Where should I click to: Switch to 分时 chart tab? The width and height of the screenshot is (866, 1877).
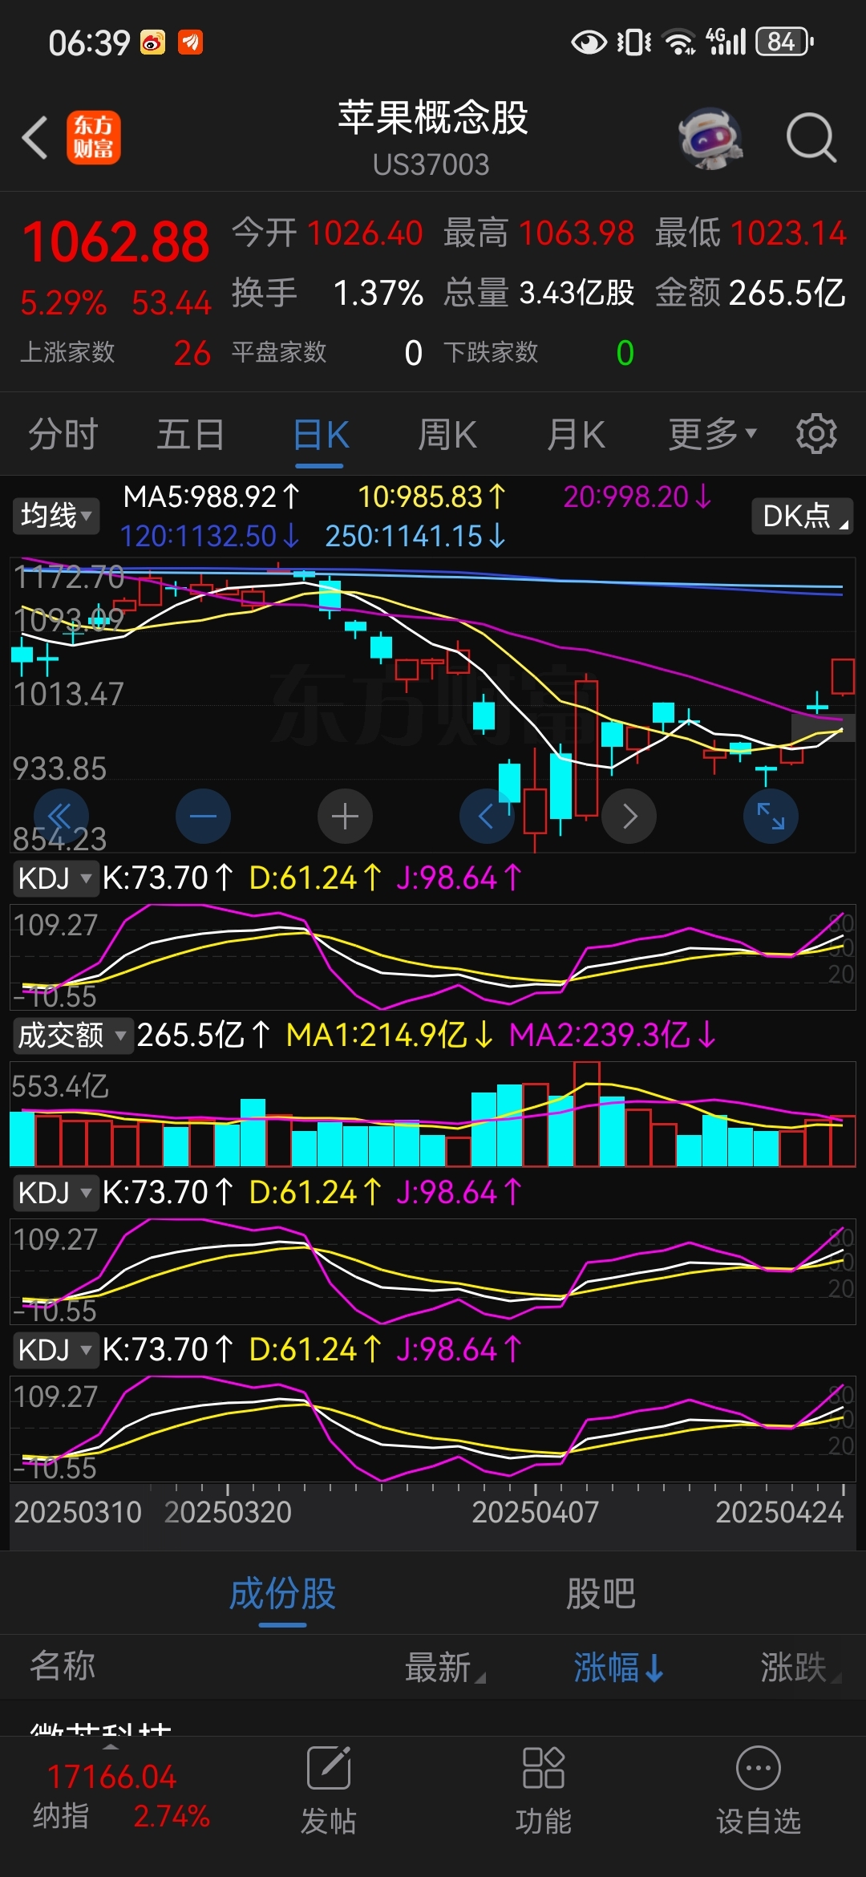click(x=63, y=435)
